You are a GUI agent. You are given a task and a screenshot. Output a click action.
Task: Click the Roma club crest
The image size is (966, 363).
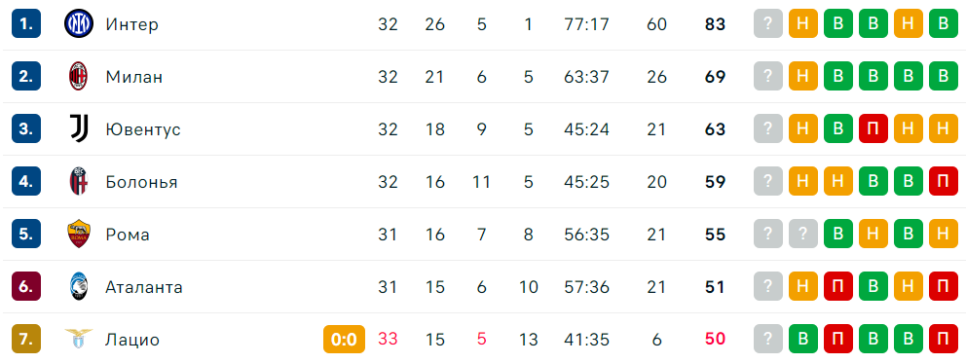coord(79,235)
